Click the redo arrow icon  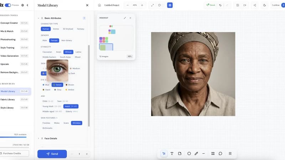(x=227, y=5)
